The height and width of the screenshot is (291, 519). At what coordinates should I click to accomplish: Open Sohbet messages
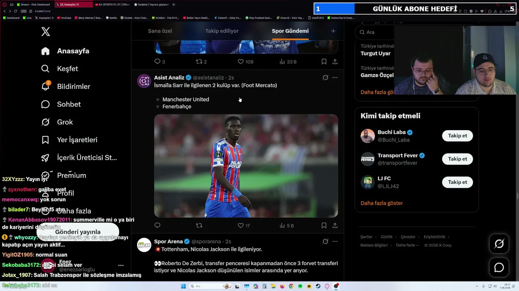61,104
